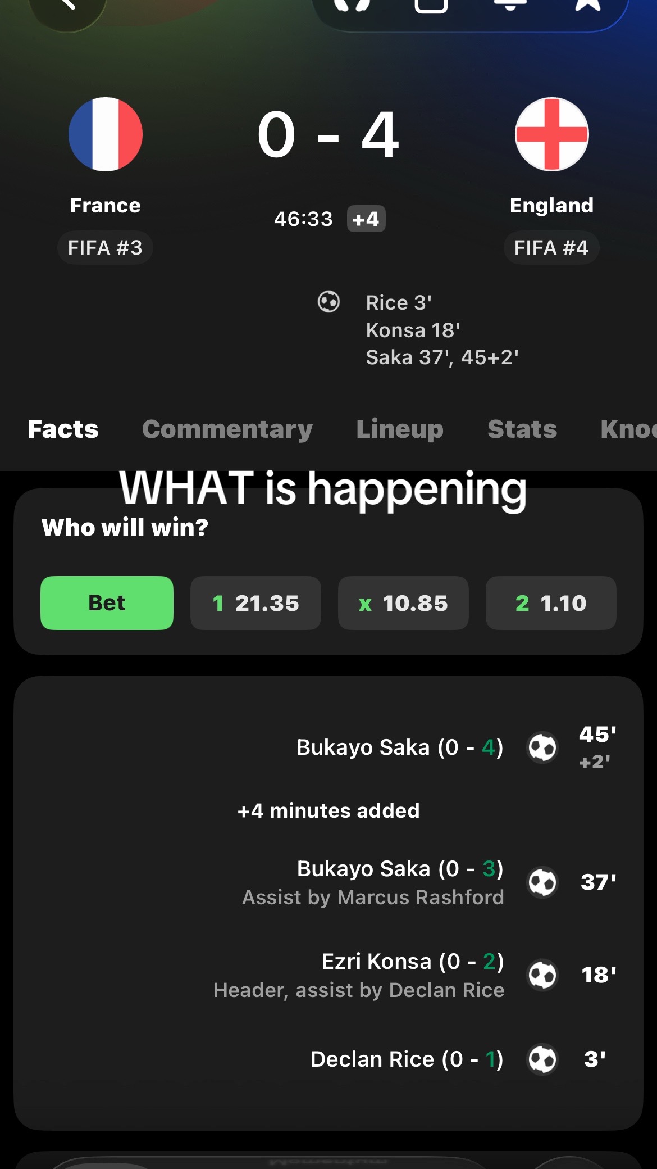
Task: Tap goal ball icon beside 18' event
Action: click(542, 975)
